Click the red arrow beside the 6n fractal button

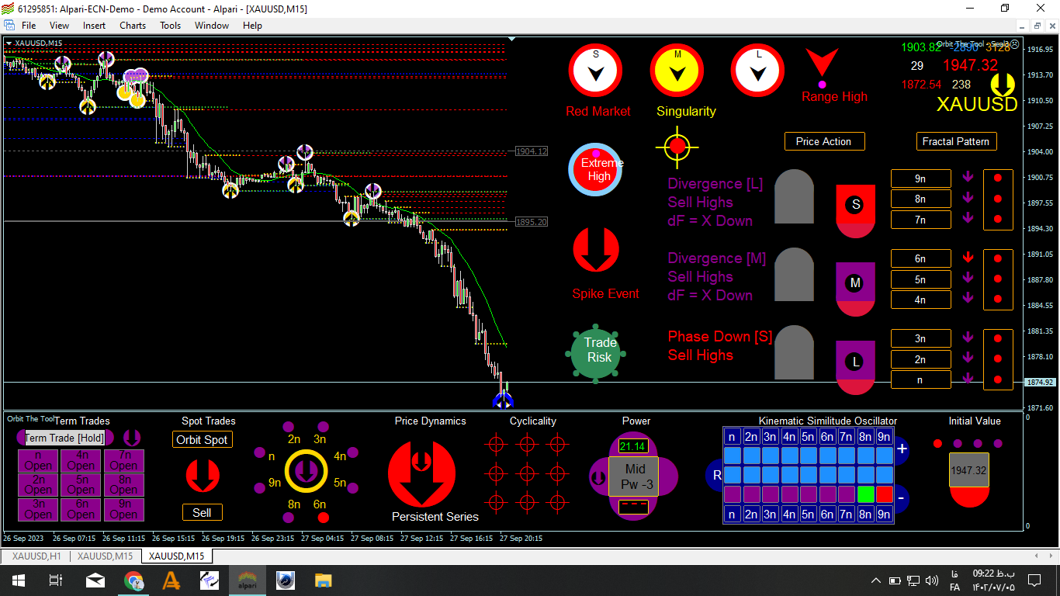(968, 258)
